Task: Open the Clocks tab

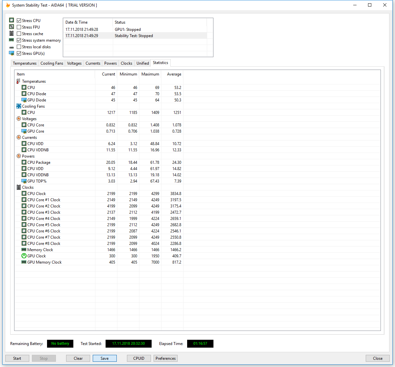Action: click(x=126, y=63)
